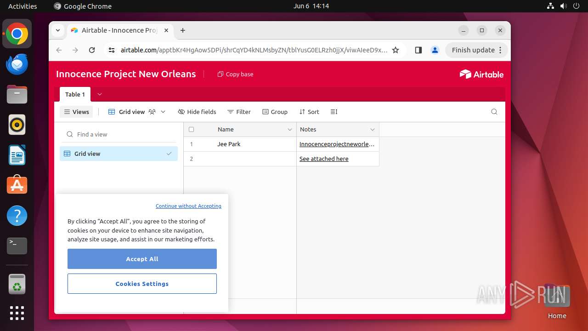Open the Home desktop folder icon

coord(557,302)
